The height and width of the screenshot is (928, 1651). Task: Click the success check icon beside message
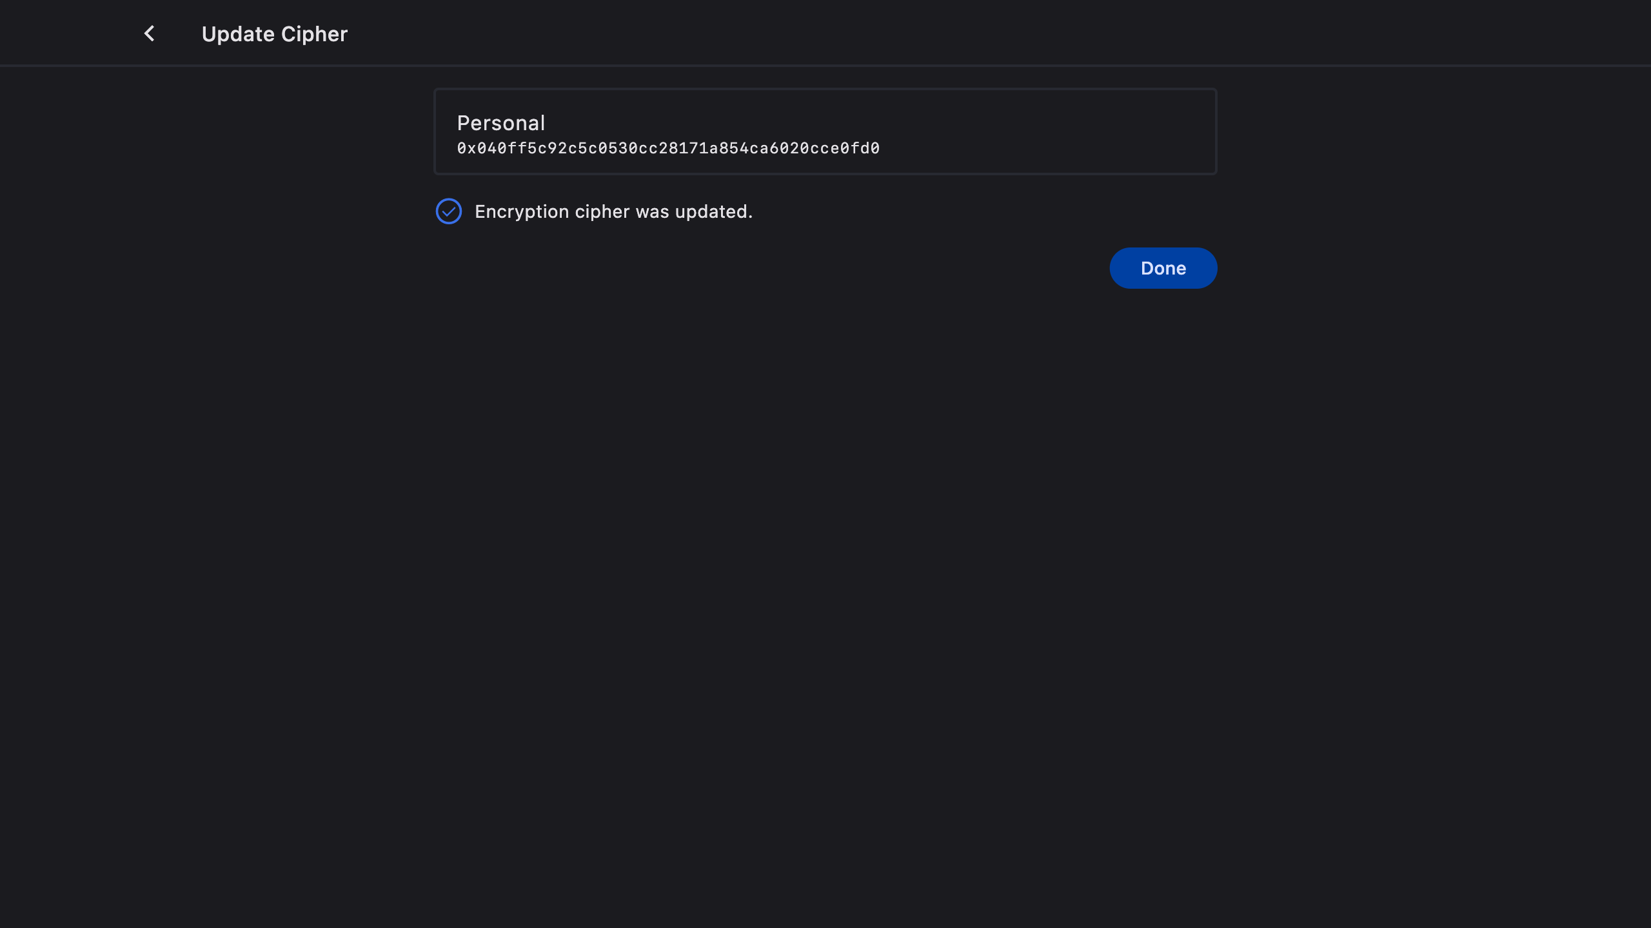click(x=448, y=211)
